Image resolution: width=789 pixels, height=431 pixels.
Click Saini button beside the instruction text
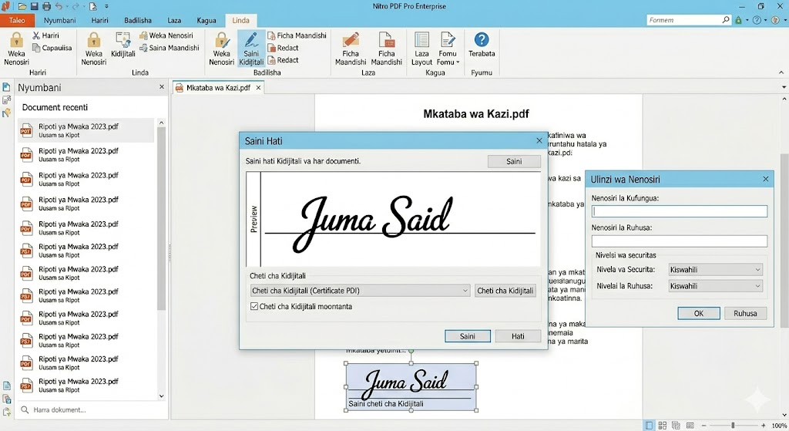(514, 161)
